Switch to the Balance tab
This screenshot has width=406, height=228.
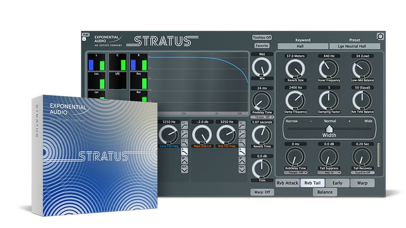click(x=325, y=192)
